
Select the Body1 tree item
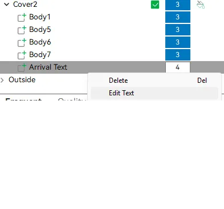pos(40,17)
